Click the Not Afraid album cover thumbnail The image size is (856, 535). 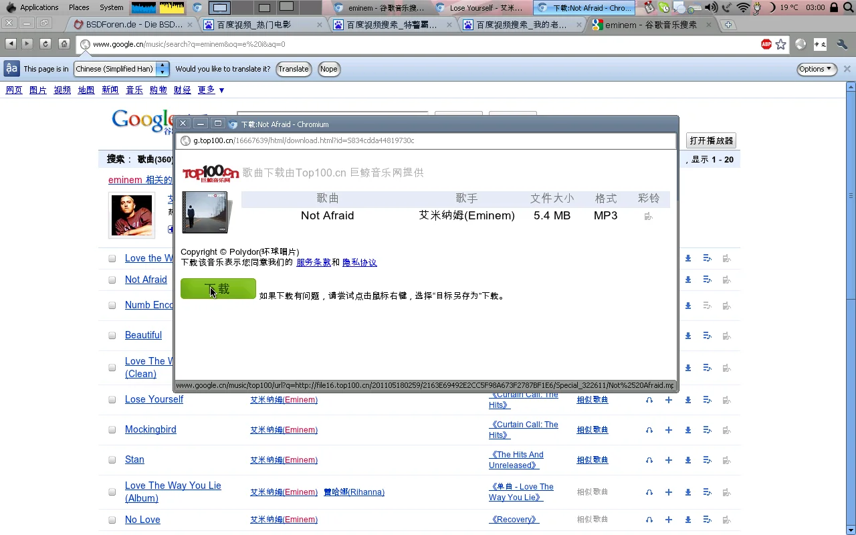(x=205, y=212)
